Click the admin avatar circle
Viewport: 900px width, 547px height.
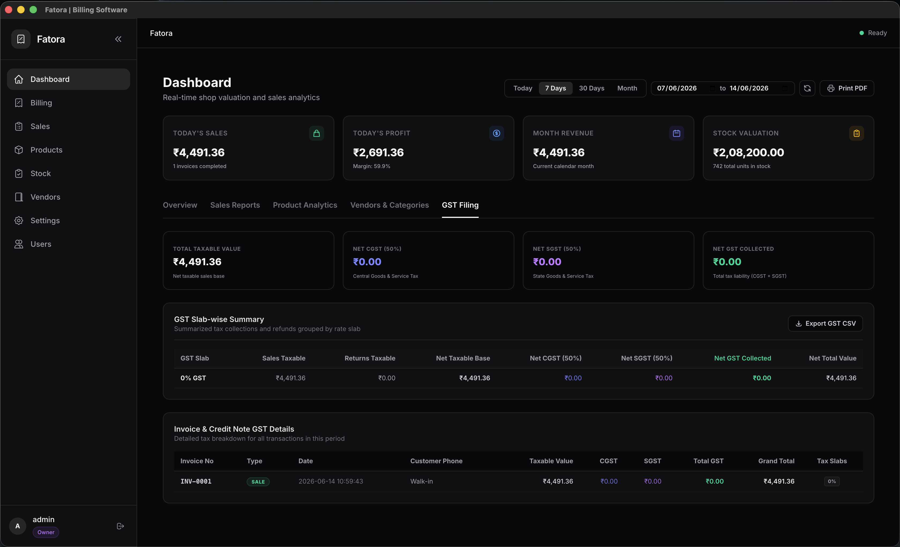[x=17, y=526]
